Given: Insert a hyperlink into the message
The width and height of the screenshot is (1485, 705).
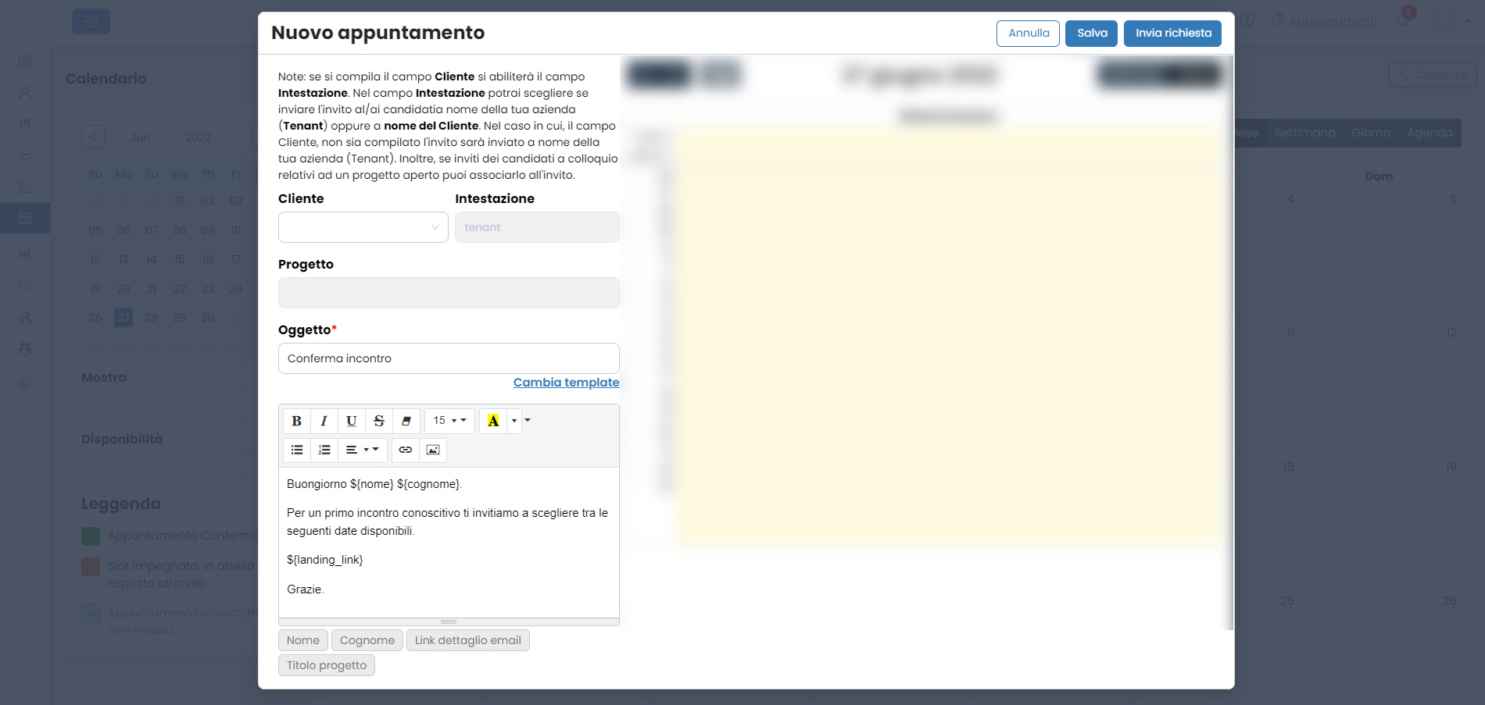Looking at the screenshot, I should [405, 450].
